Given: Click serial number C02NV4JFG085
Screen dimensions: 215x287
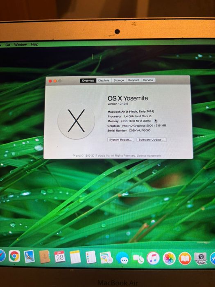Looking at the screenshot, I should click(140, 130).
